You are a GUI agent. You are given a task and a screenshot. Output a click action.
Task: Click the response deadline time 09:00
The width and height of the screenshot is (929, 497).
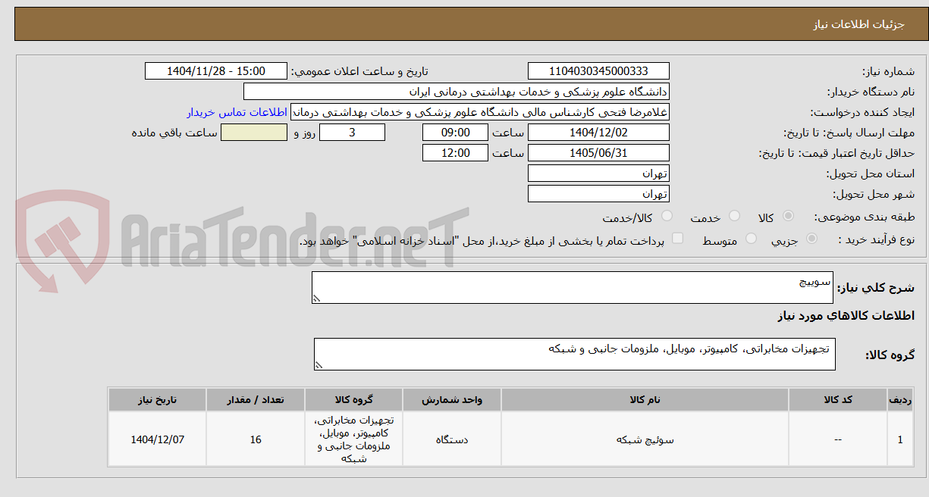455,133
